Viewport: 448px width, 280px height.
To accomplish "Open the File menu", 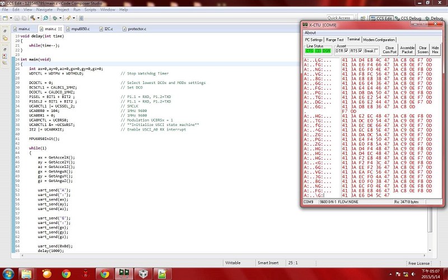I will coord(5,10).
